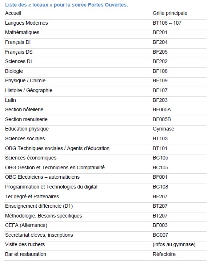The height and width of the screenshot is (265, 212).
Task: Click the Section hôtellerie entry
Action: 24,110
